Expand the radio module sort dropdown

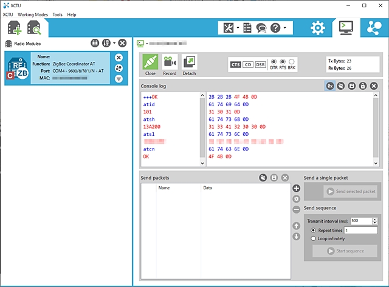[113, 44]
